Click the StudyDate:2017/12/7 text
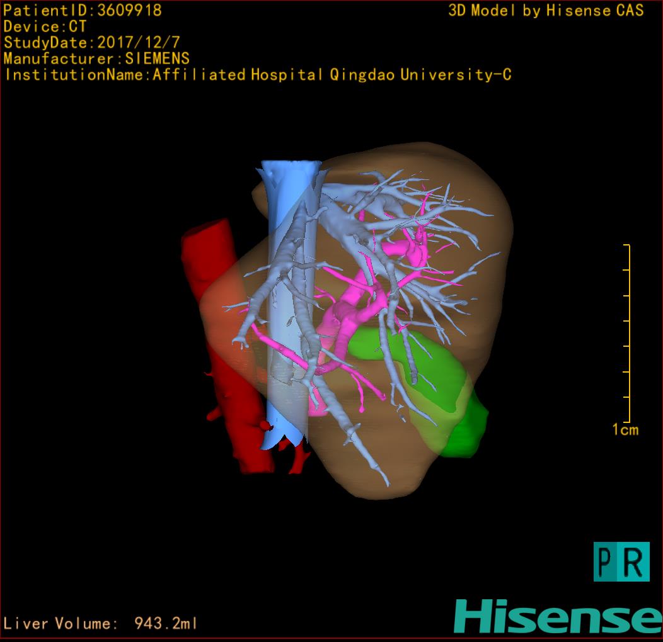 pyautogui.click(x=92, y=43)
